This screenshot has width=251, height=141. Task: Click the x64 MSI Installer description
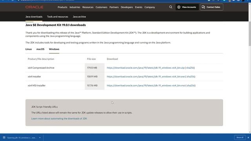pyautogui.click(x=36, y=85)
